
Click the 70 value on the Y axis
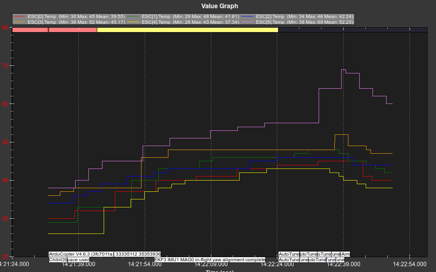click(5, 66)
